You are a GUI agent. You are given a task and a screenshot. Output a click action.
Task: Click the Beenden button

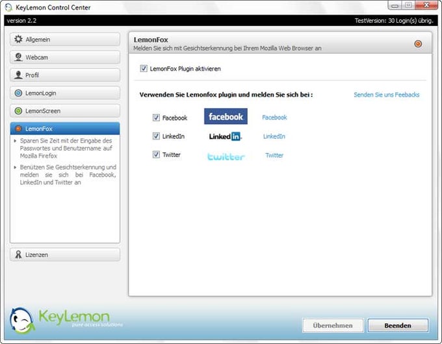tap(398, 325)
